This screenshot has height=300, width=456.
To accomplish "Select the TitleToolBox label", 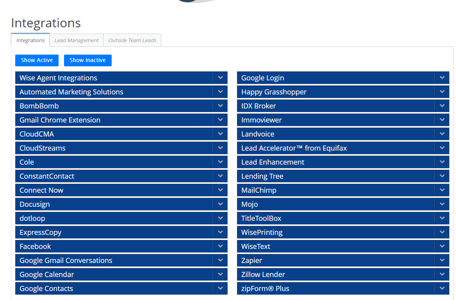I will [x=261, y=218].
